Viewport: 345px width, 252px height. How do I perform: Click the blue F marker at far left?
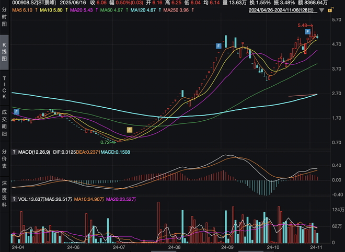(x=16, y=112)
